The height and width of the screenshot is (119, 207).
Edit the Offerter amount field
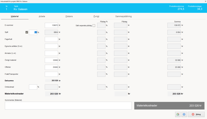(x=51, y=67)
